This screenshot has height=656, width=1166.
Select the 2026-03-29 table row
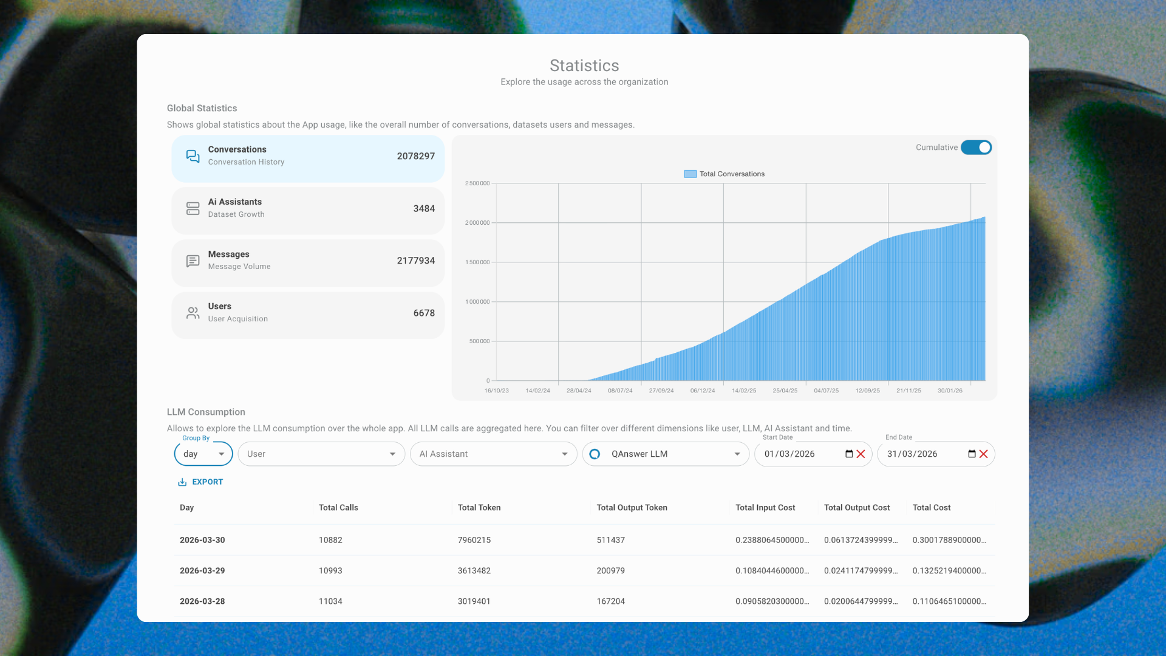click(583, 571)
